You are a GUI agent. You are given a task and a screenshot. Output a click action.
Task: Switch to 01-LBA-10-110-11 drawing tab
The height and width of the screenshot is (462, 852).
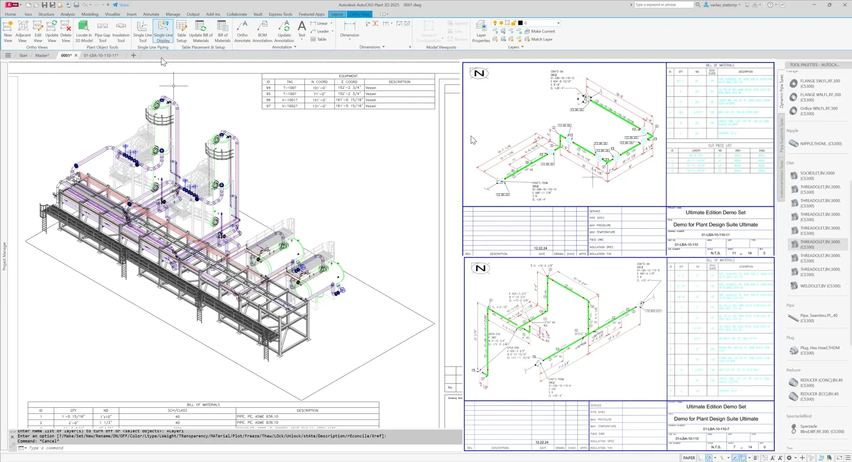101,55
